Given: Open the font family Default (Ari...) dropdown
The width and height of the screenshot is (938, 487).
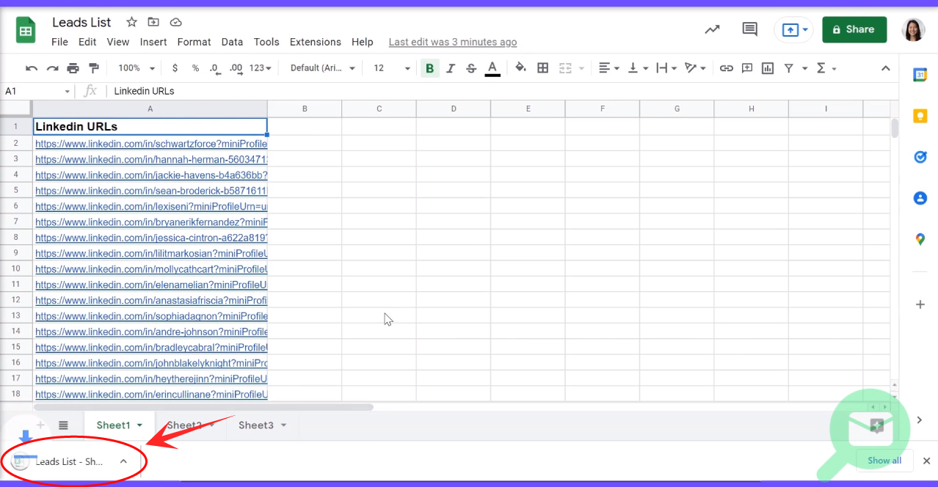Looking at the screenshot, I should pyautogui.click(x=323, y=68).
